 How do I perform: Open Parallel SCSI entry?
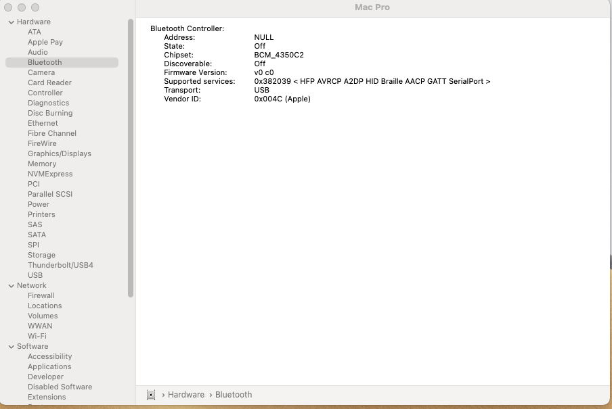50,194
